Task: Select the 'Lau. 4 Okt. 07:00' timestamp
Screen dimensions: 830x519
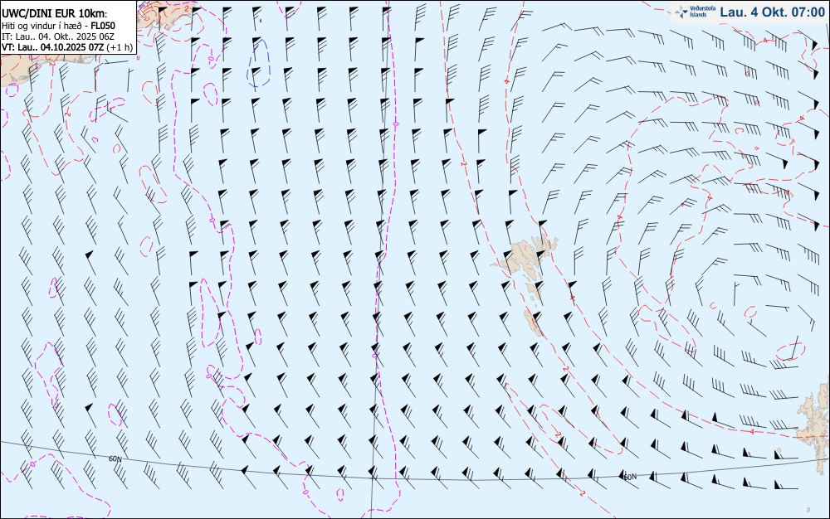Action: pyautogui.click(x=772, y=12)
